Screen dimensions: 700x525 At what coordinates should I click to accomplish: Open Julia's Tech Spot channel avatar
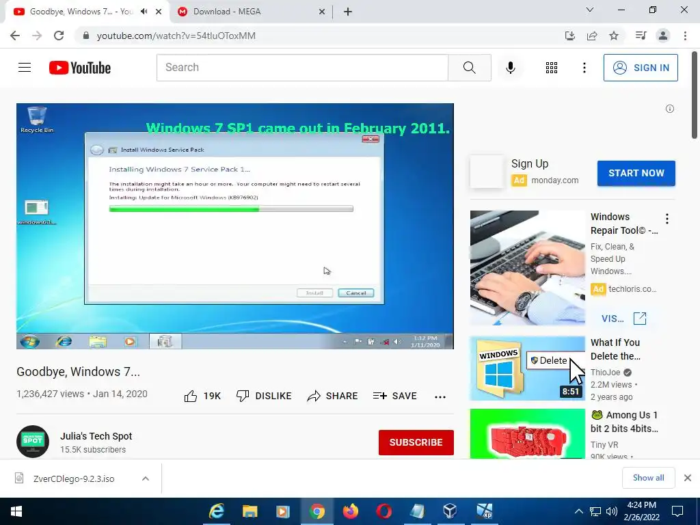tap(33, 442)
